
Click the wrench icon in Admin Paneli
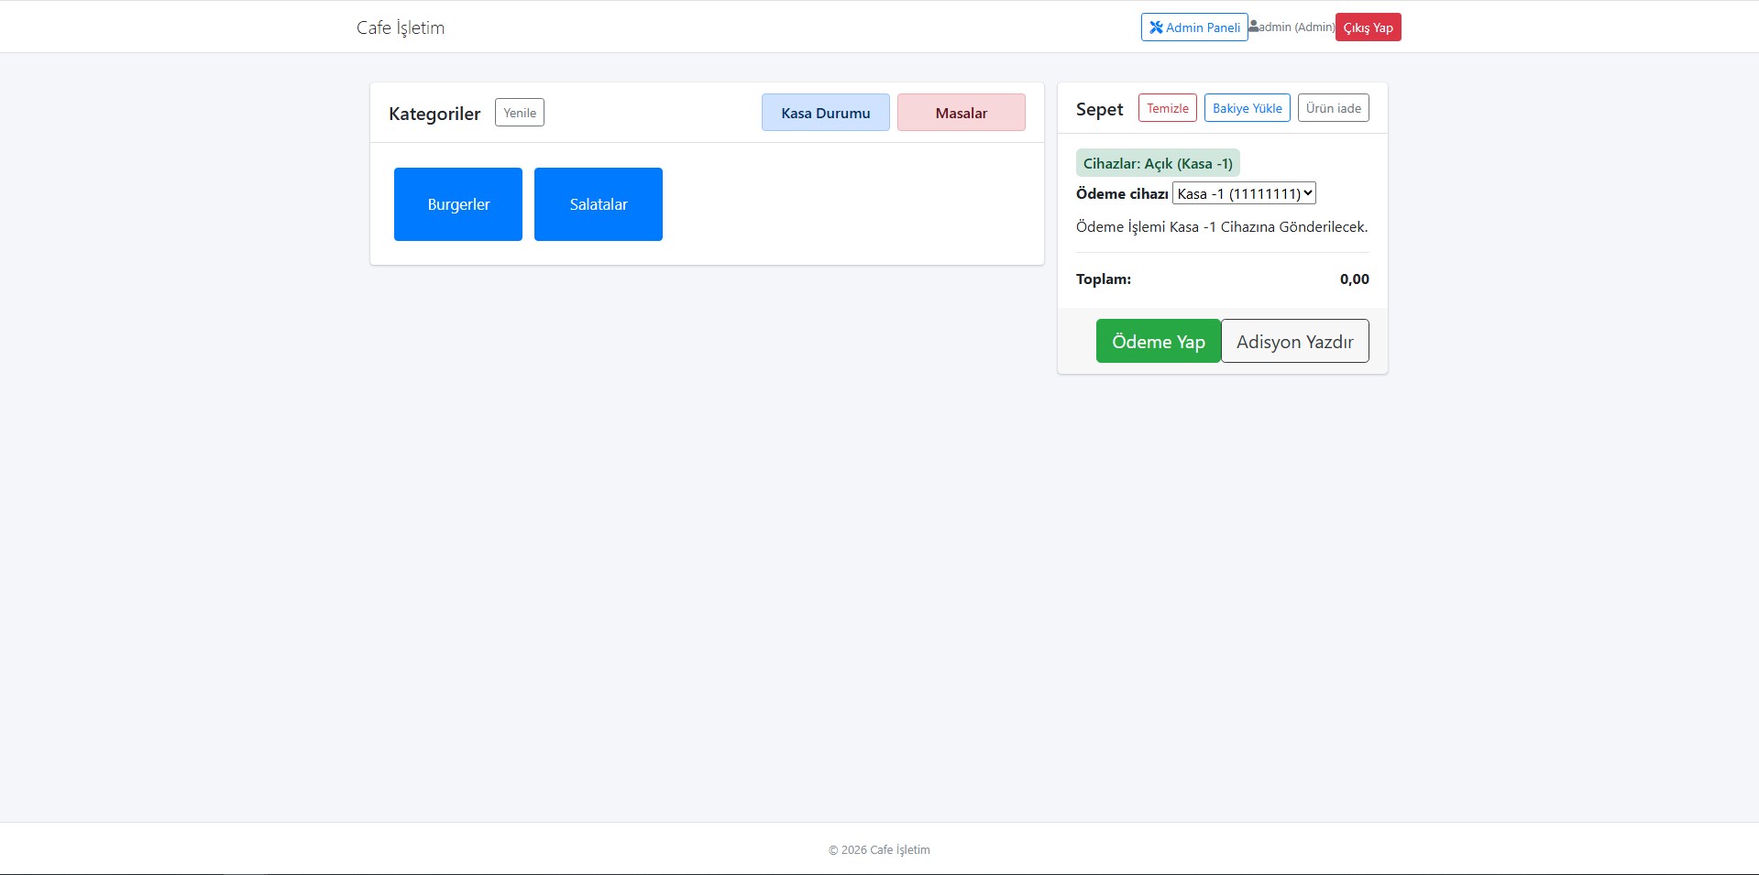tap(1156, 27)
